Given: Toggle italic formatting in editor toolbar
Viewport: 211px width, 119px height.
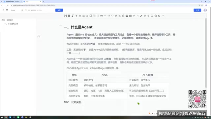Looking at the screenshot, I should [73, 16].
